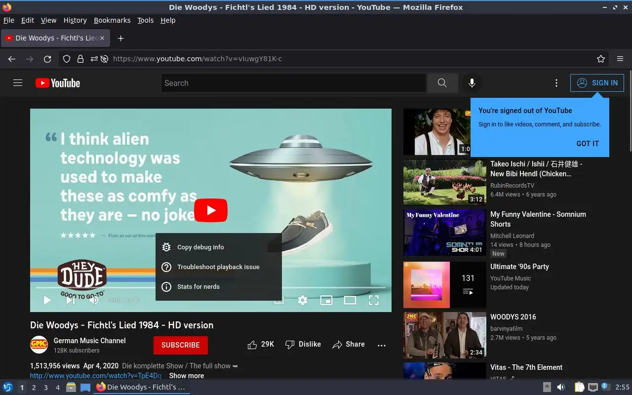The height and width of the screenshot is (395, 632).
Task: Click SIGN IN button
Action: click(597, 83)
